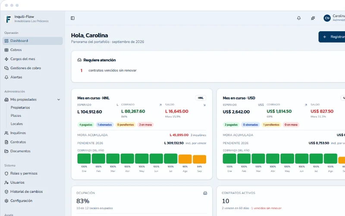
Task: Filter by 1 abonadas chip in HNL
Action: pyautogui.click(x=105, y=125)
